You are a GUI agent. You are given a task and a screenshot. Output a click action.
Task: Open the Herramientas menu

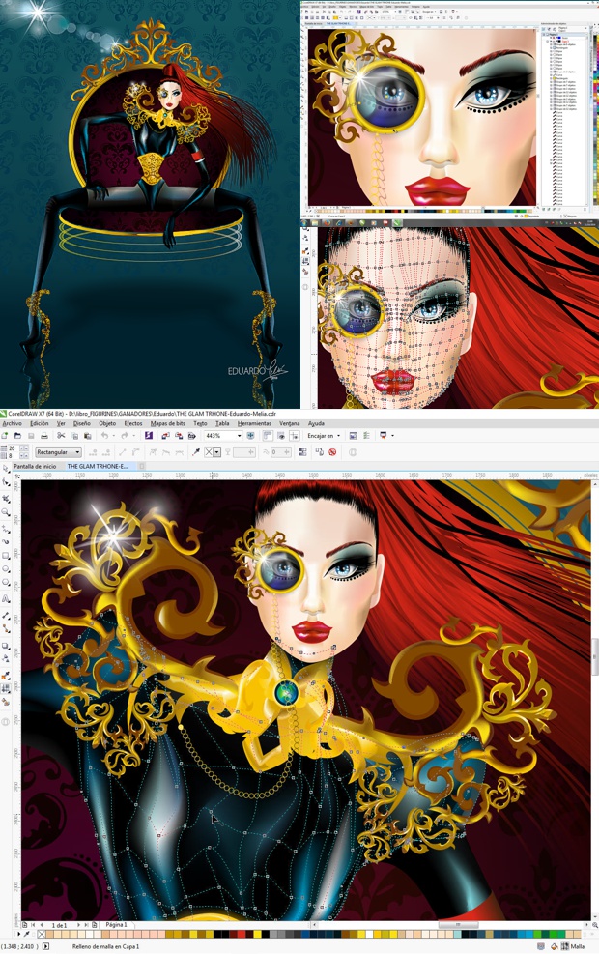click(x=254, y=423)
